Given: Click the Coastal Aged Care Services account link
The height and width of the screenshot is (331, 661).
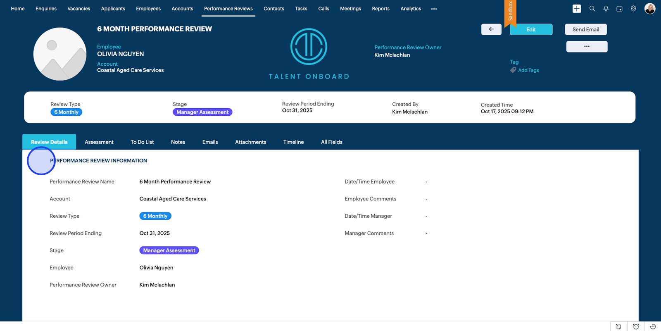Looking at the screenshot, I should click(130, 70).
